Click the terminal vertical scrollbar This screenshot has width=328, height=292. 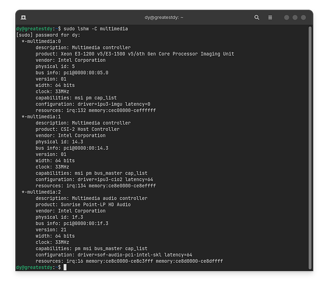(x=310, y=148)
